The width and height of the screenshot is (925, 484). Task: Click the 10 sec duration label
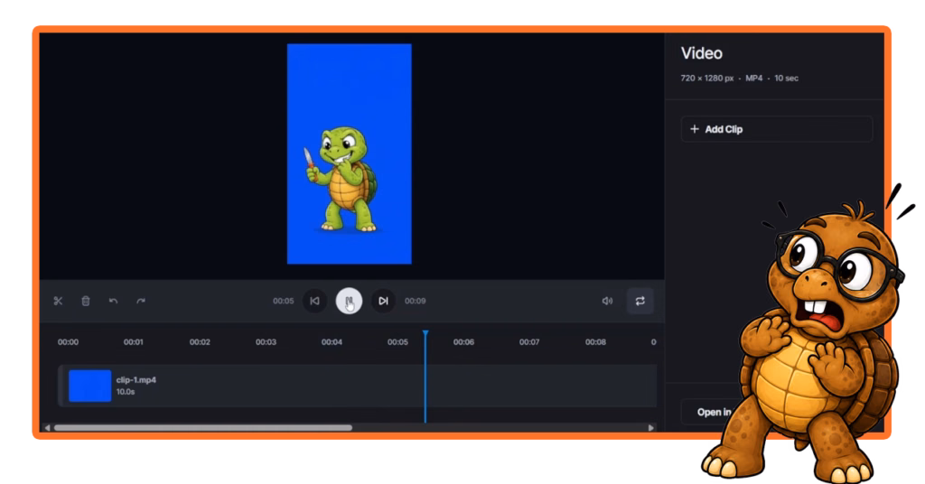click(x=787, y=78)
